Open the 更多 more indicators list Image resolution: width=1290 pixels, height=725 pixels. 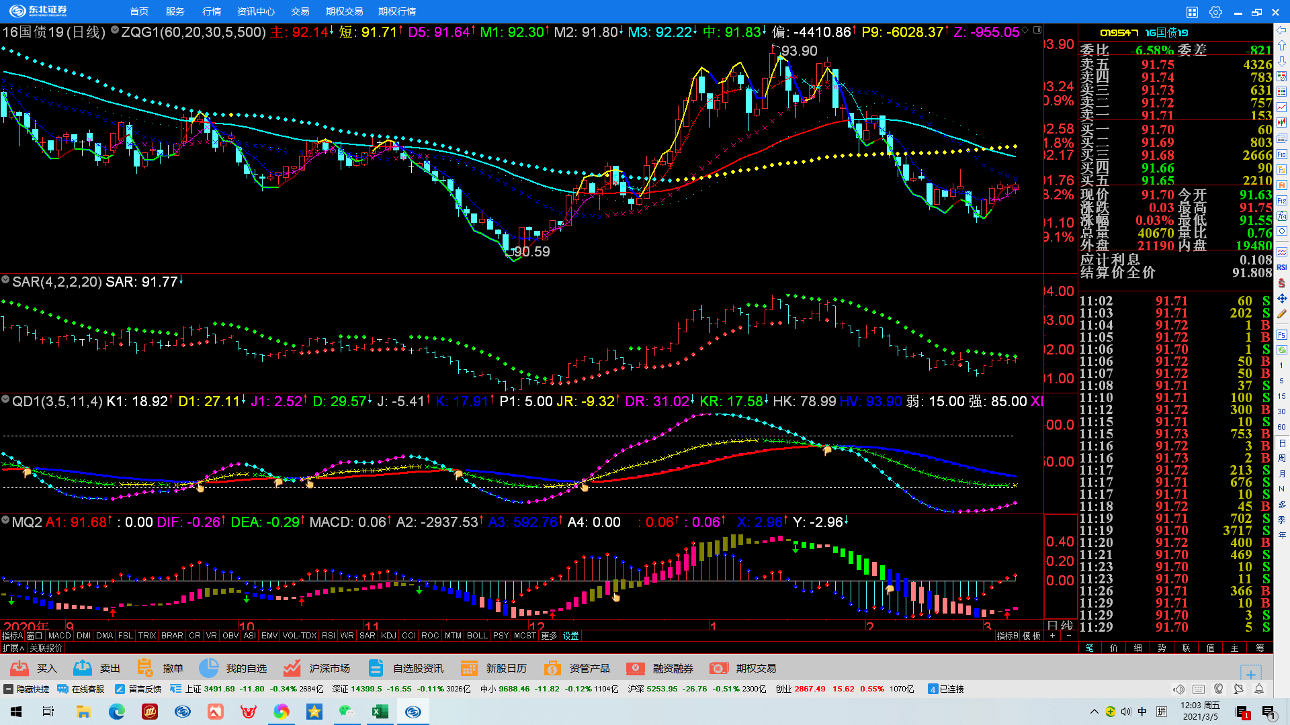pyautogui.click(x=549, y=636)
